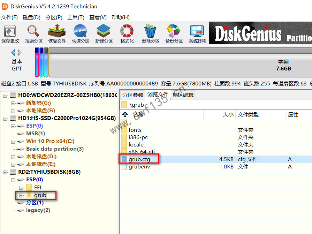Sort files by 属性 column header
The width and height of the screenshot is (312, 234).
293,114
